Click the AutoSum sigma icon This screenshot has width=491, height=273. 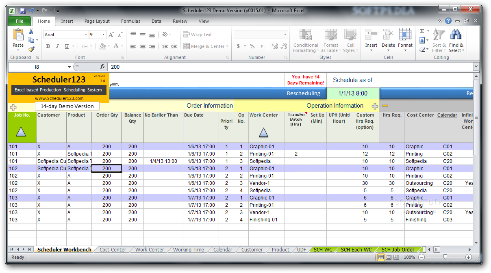(422, 31)
